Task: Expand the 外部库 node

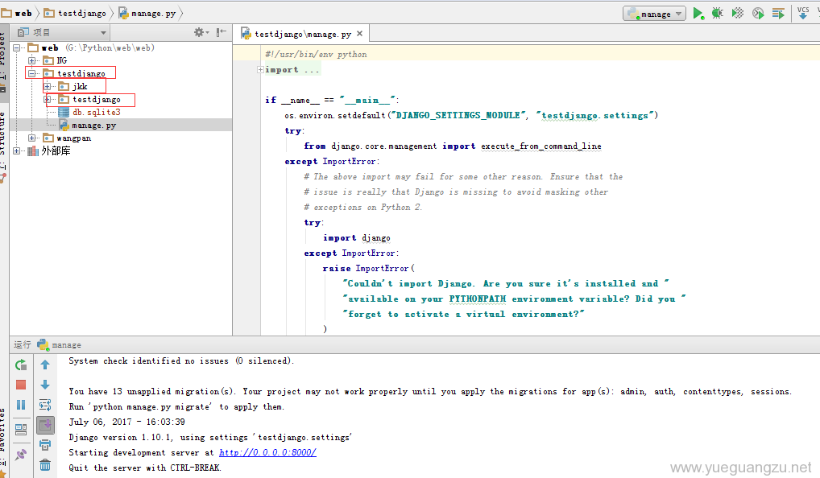Action: [x=17, y=151]
